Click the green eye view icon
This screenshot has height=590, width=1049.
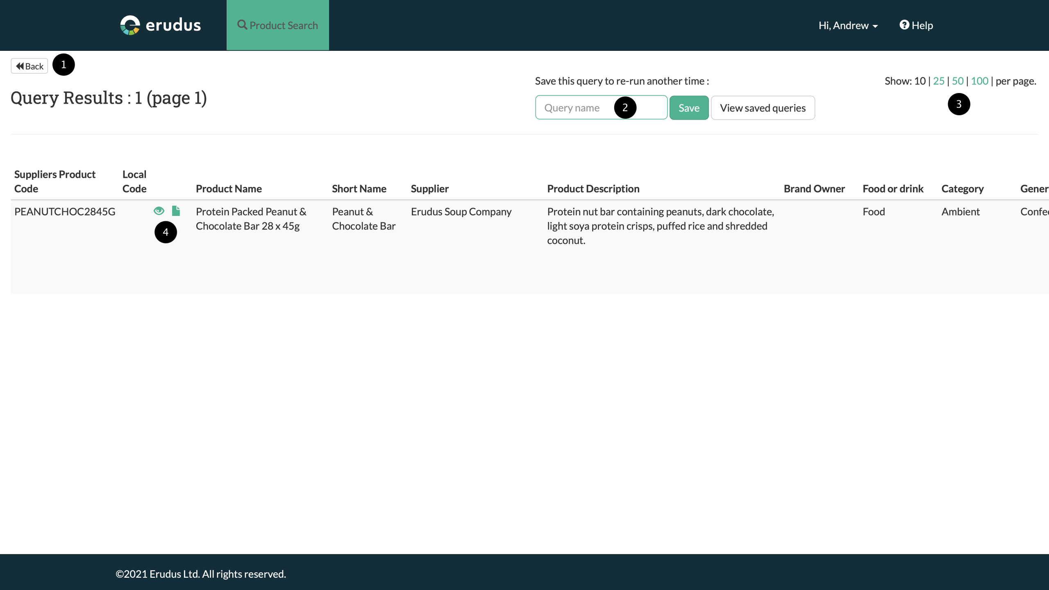click(159, 211)
